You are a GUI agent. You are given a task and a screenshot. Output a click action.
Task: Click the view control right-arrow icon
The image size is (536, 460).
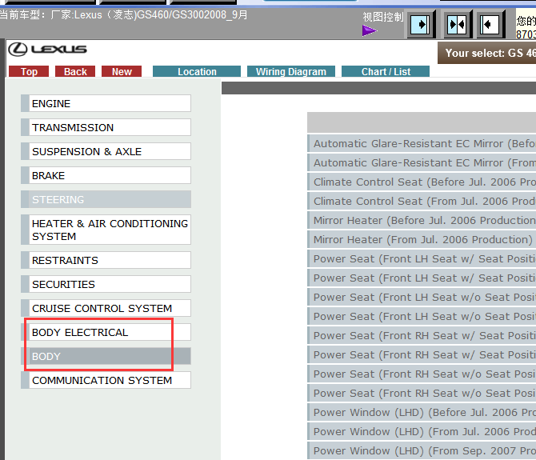(420, 25)
